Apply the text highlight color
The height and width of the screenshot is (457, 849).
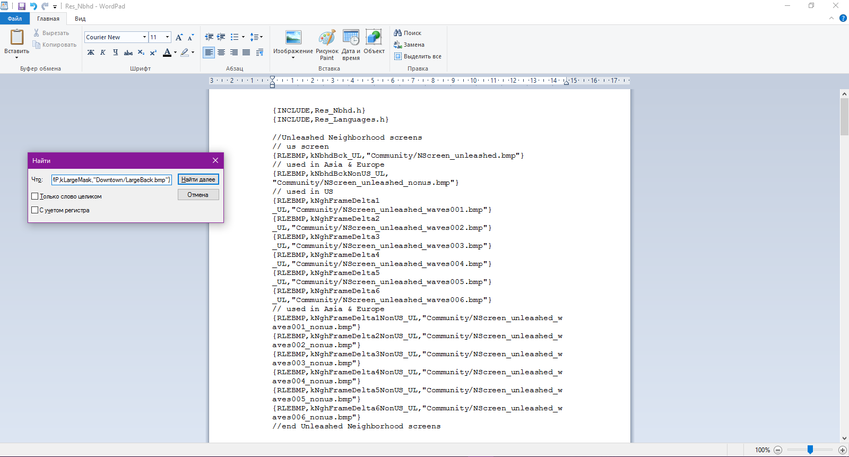[185, 53]
